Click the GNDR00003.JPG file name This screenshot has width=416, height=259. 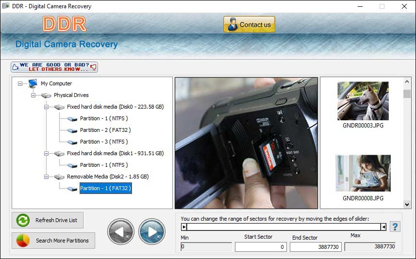point(363,126)
